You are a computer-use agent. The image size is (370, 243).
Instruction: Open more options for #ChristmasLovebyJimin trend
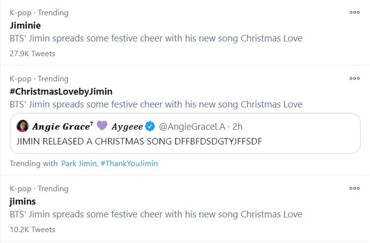pos(354,78)
